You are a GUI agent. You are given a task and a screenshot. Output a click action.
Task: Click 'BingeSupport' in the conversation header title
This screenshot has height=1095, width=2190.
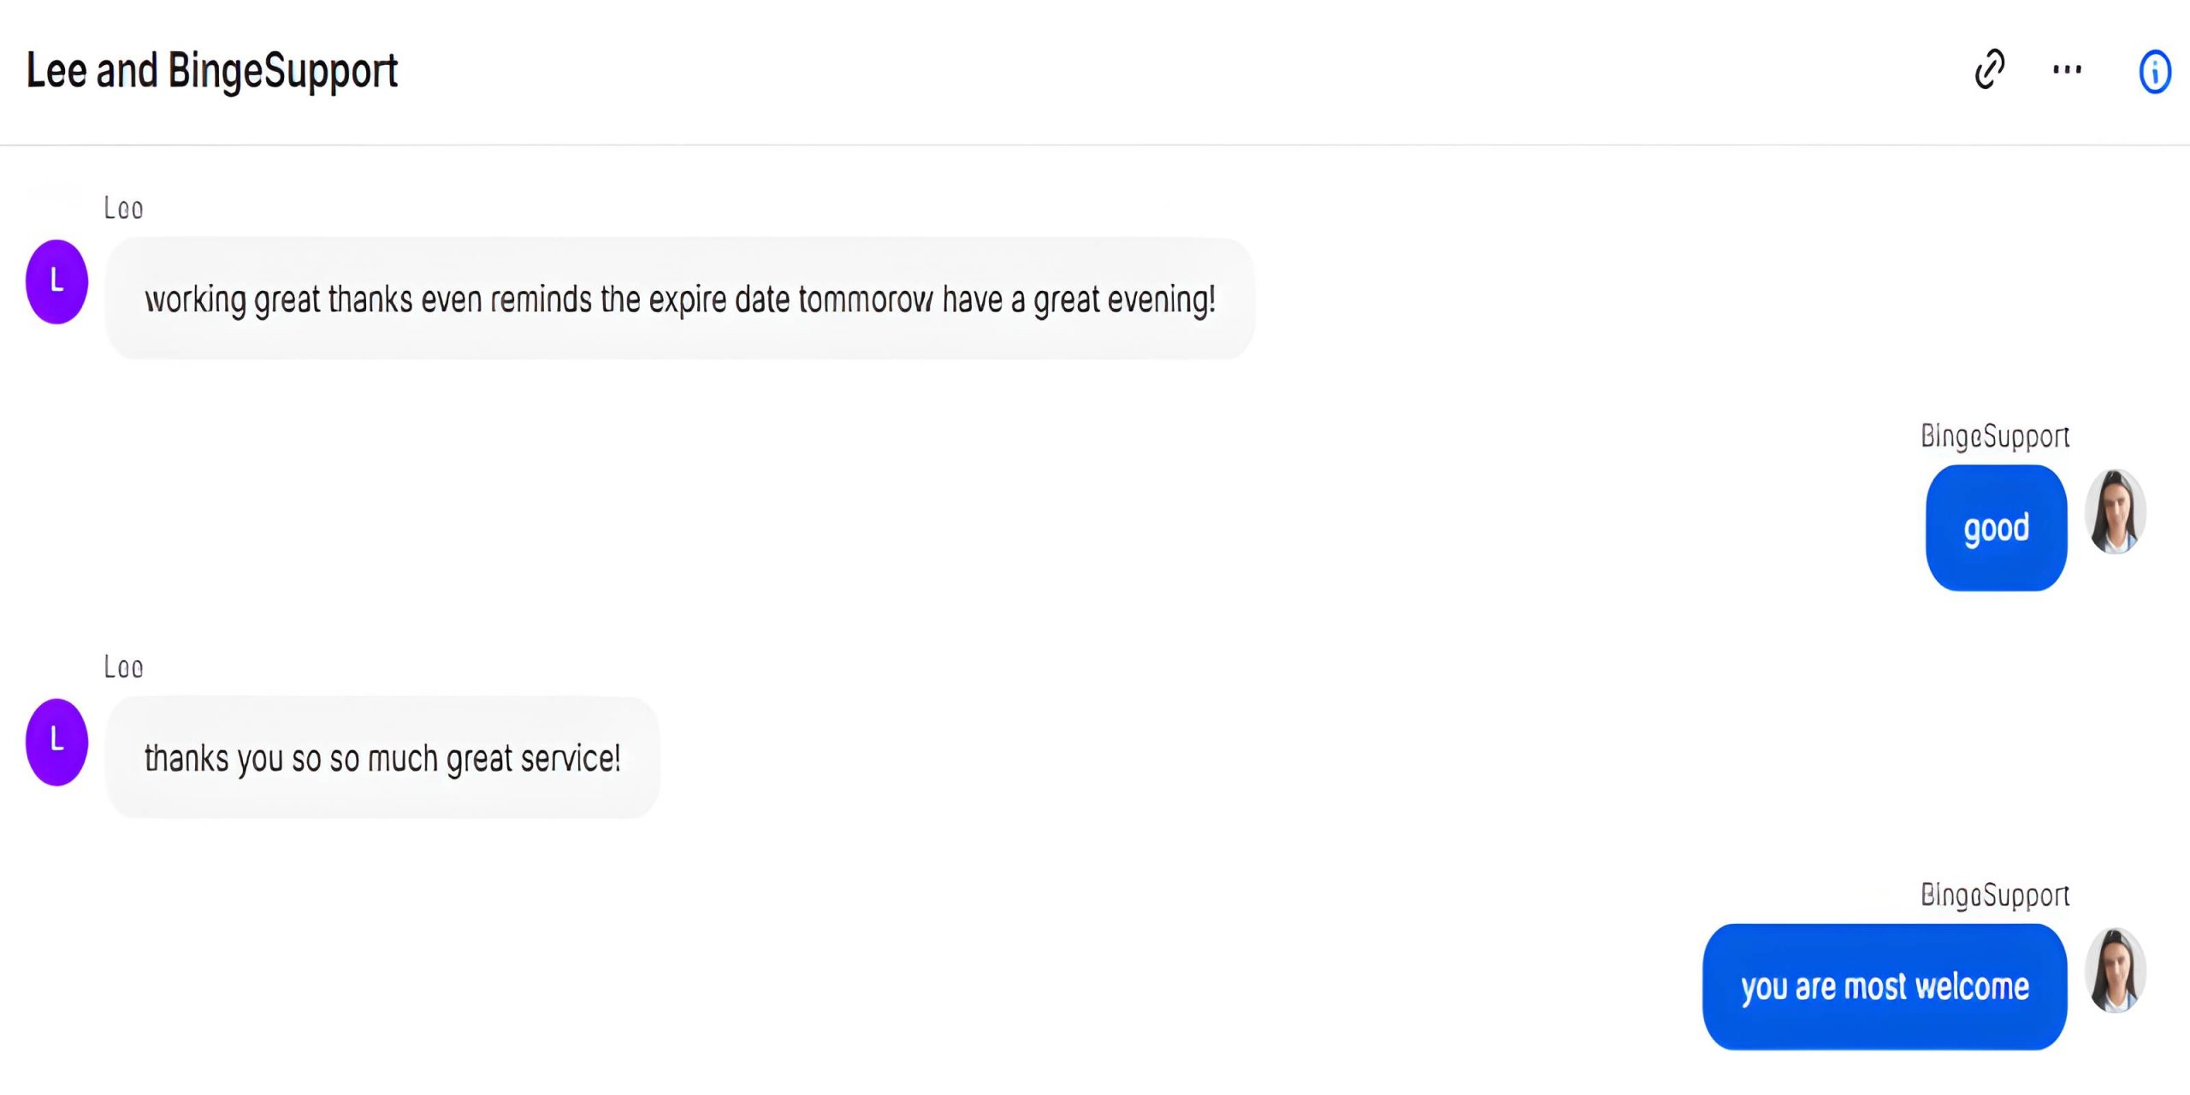282,70
